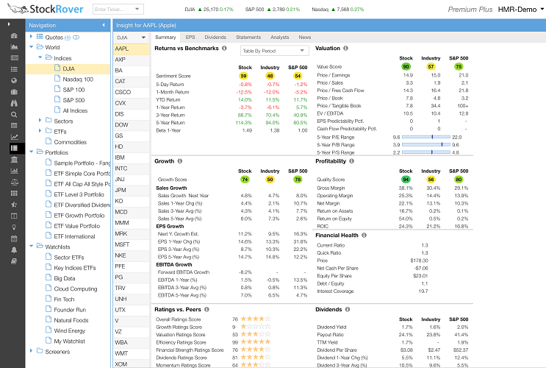
Task: Open the Table By Period dropdown
Action: coord(274,51)
